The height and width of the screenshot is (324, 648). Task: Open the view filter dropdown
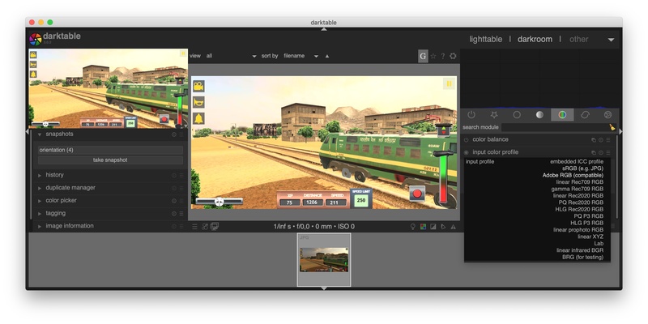pos(231,56)
